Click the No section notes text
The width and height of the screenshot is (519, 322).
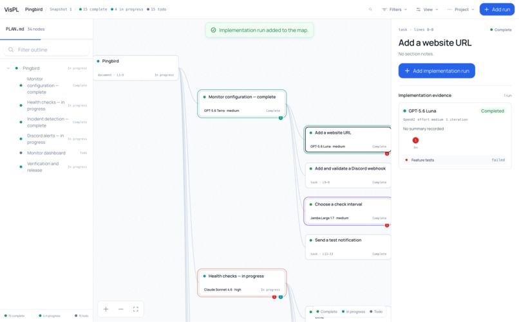pos(416,54)
